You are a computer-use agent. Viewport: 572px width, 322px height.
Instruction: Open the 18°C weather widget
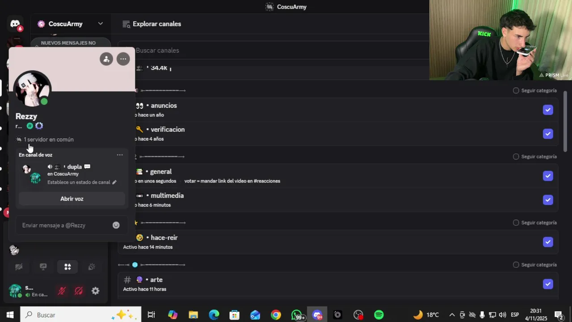(426, 315)
